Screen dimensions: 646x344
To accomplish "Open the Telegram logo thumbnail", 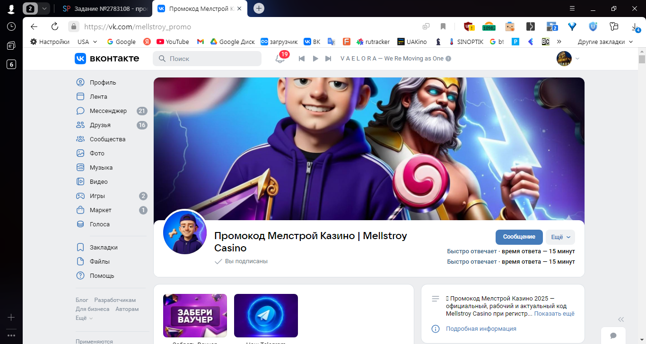I will pos(266,315).
